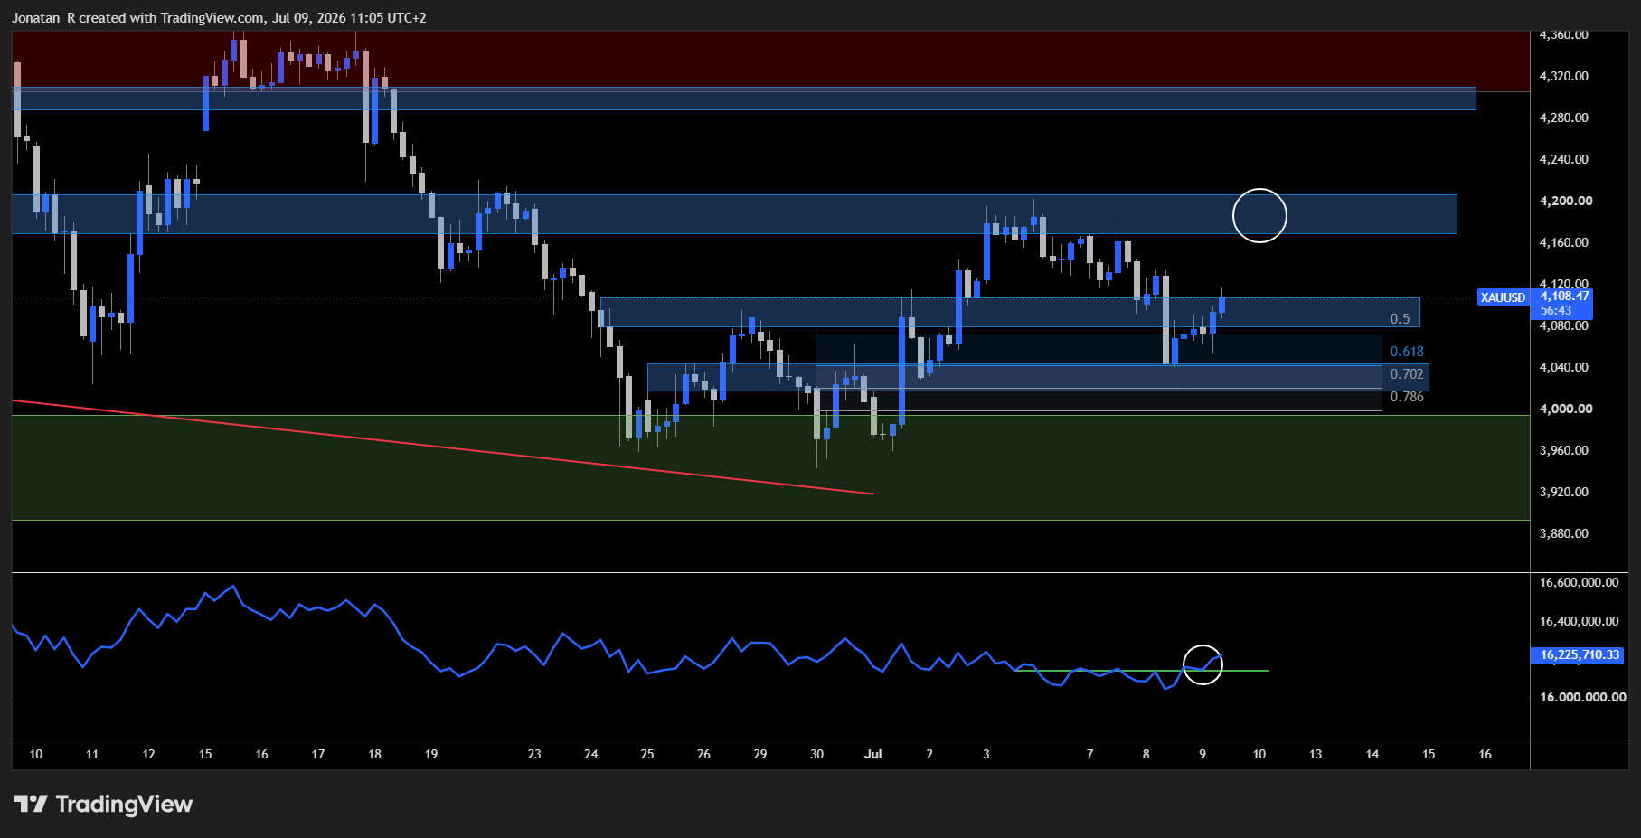
Task: Click the 4,280.00 price axis label
Action: coord(1563,118)
